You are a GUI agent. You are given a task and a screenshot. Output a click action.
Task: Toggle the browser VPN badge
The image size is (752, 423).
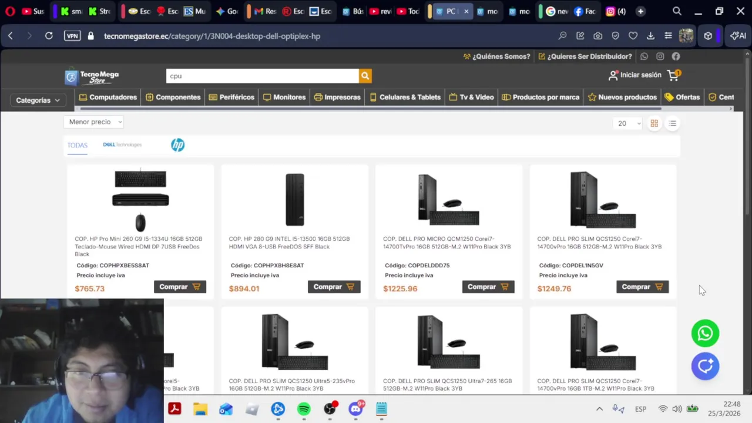tap(72, 36)
